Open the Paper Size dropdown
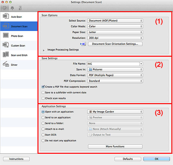Screen dimensions: 173x165 pos(115,32)
